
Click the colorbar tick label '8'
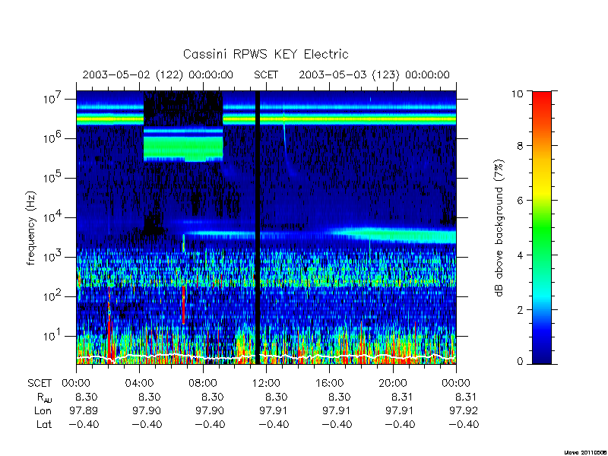[x=520, y=146]
